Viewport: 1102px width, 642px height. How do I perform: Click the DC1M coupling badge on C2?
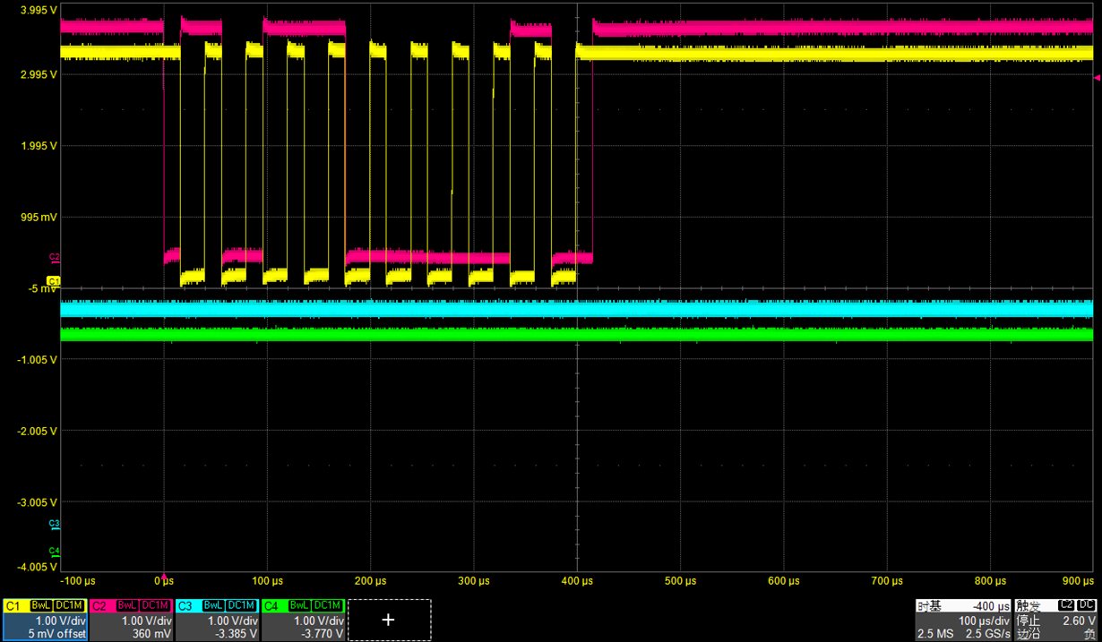click(x=154, y=606)
